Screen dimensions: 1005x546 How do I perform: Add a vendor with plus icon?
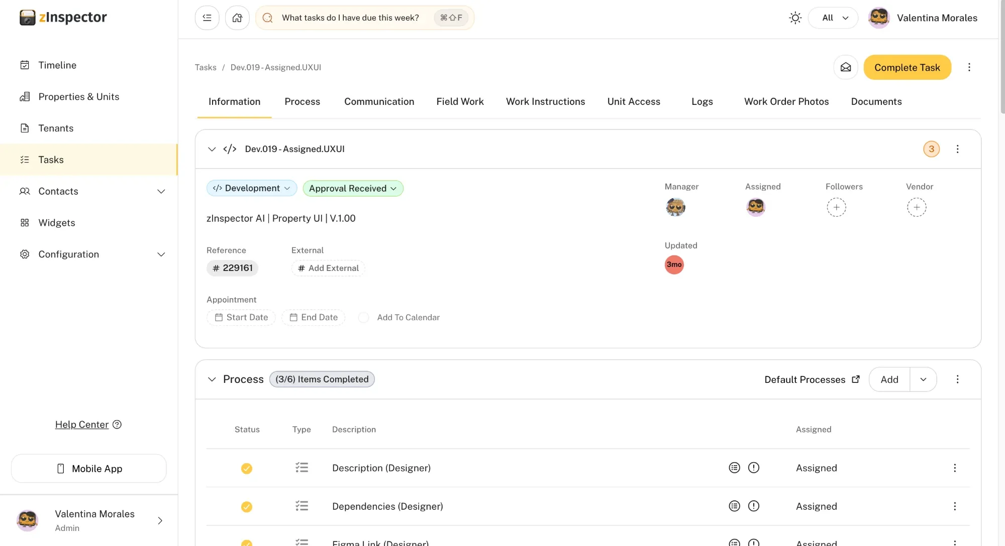coord(917,207)
